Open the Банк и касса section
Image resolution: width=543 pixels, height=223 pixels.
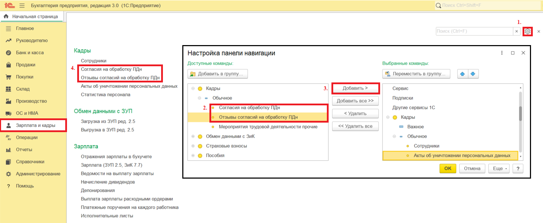[x=30, y=52]
